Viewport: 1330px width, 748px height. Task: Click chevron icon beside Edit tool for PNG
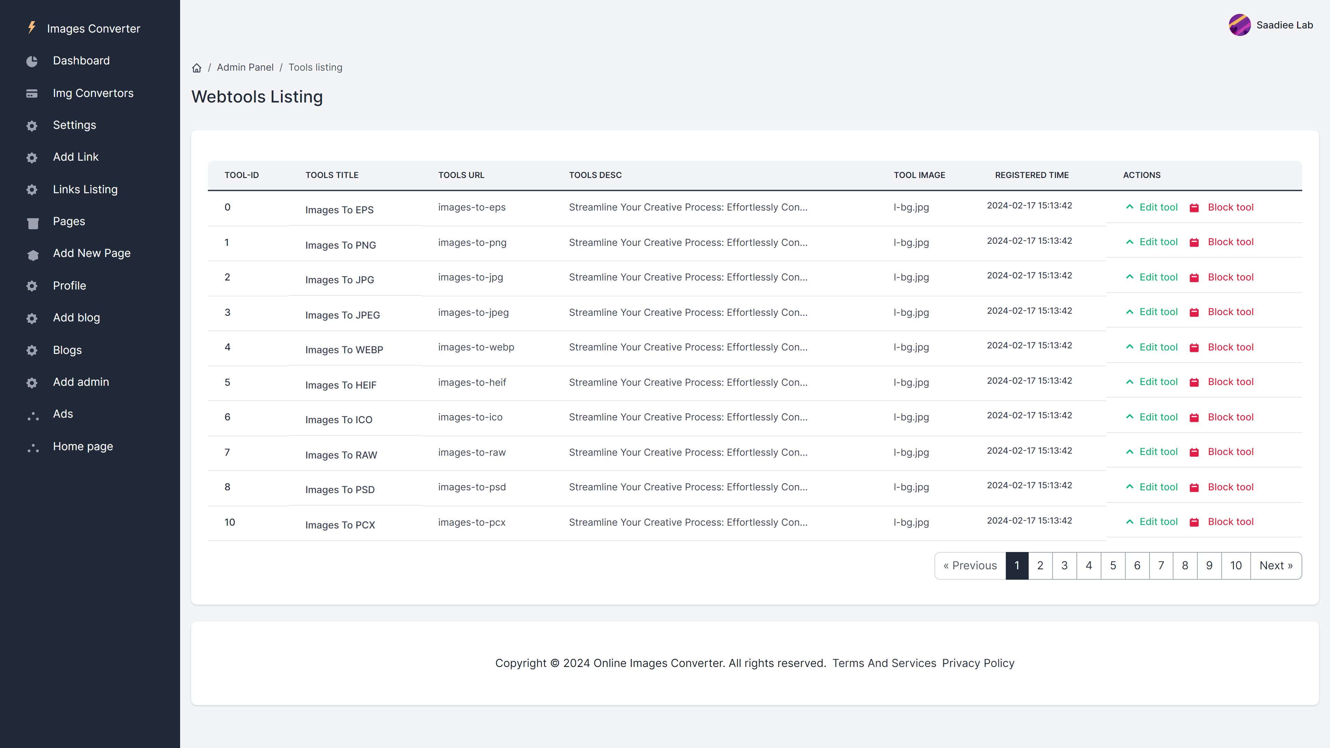pyautogui.click(x=1129, y=242)
